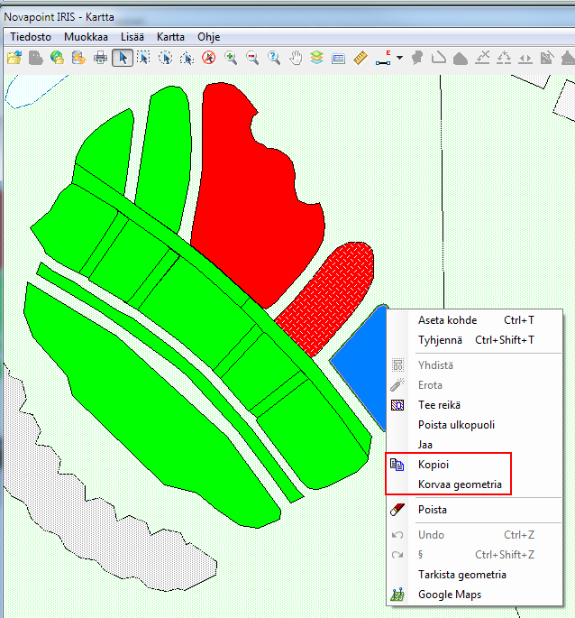Activate the pan hand tool
The height and width of the screenshot is (618, 575).
tap(296, 58)
